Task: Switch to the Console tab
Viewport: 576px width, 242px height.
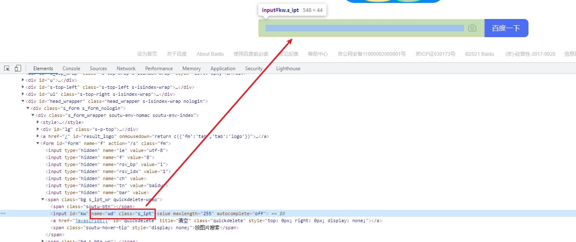Action: 71,69
